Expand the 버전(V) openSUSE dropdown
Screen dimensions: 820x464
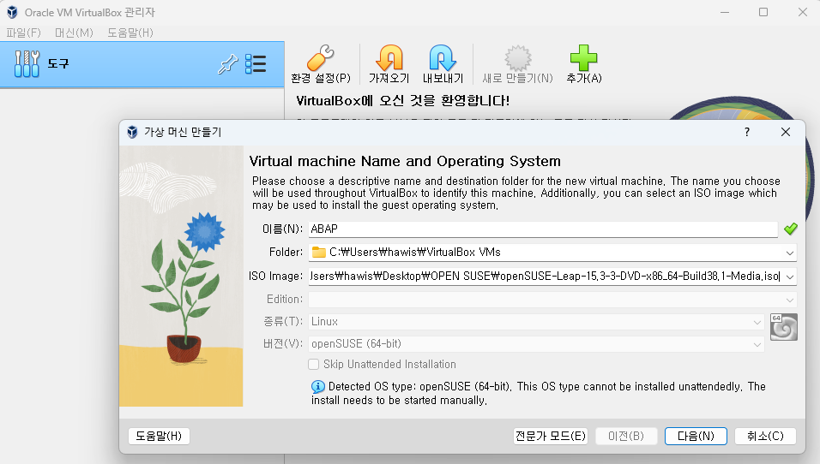tap(757, 344)
